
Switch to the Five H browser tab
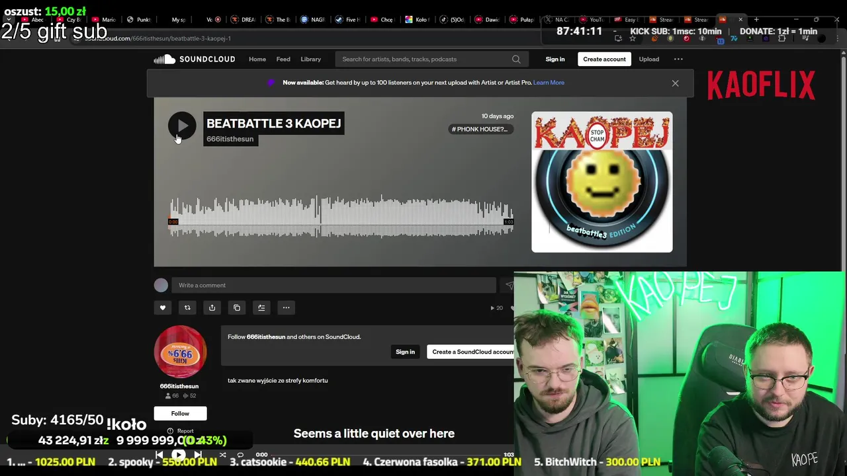tap(349, 20)
